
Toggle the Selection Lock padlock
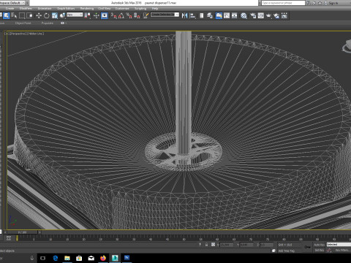coord(206,245)
